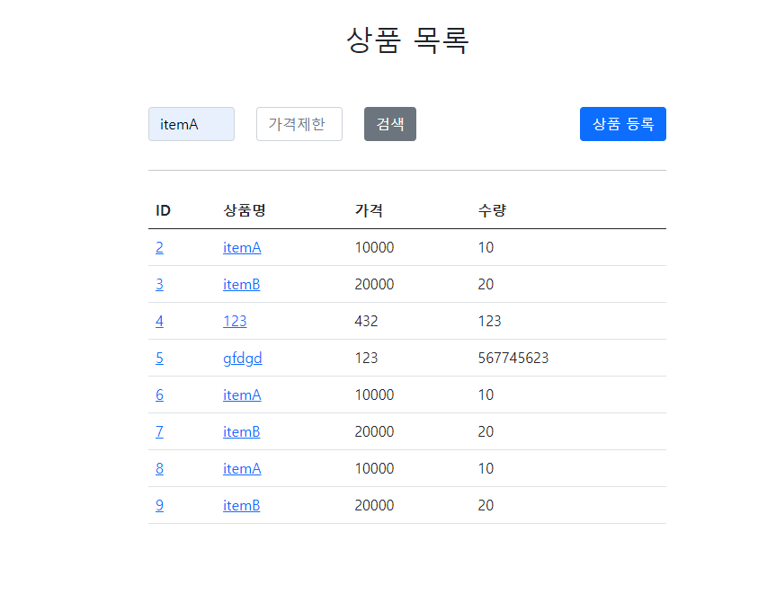The width and height of the screenshot is (767, 594).
Task: Open itemA link in row ID 6
Action: pyautogui.click(x=242, y=395)
